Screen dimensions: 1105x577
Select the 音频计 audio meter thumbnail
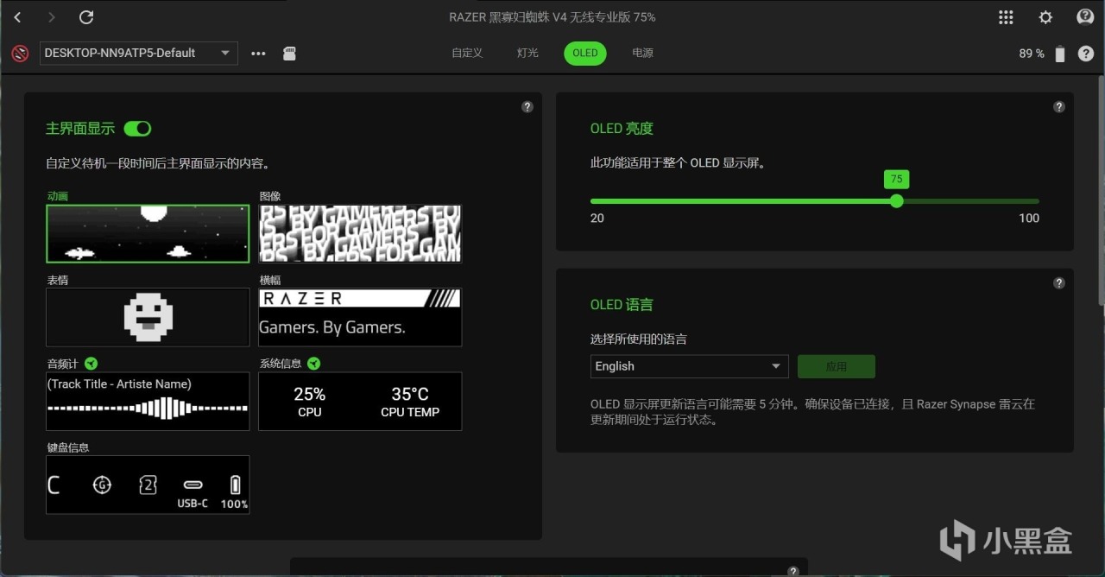click(148, 401)
